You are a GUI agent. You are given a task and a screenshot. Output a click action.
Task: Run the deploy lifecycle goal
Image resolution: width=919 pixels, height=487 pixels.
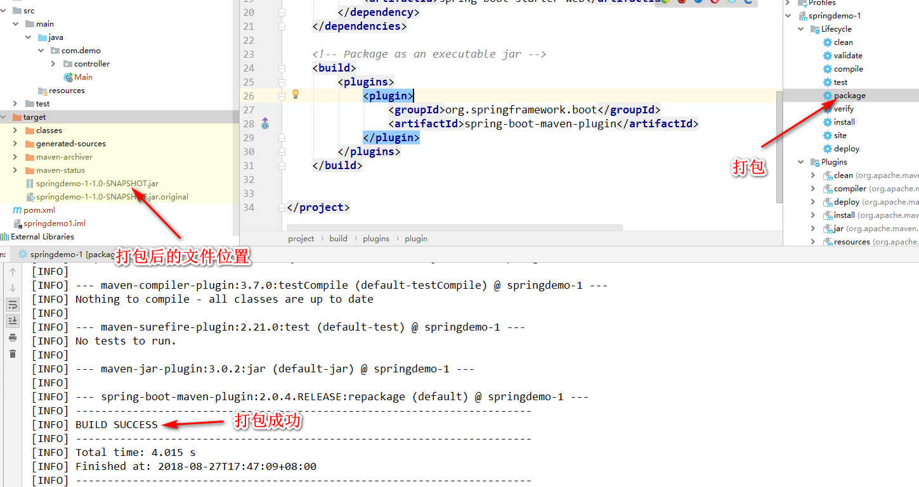point(847,149)
